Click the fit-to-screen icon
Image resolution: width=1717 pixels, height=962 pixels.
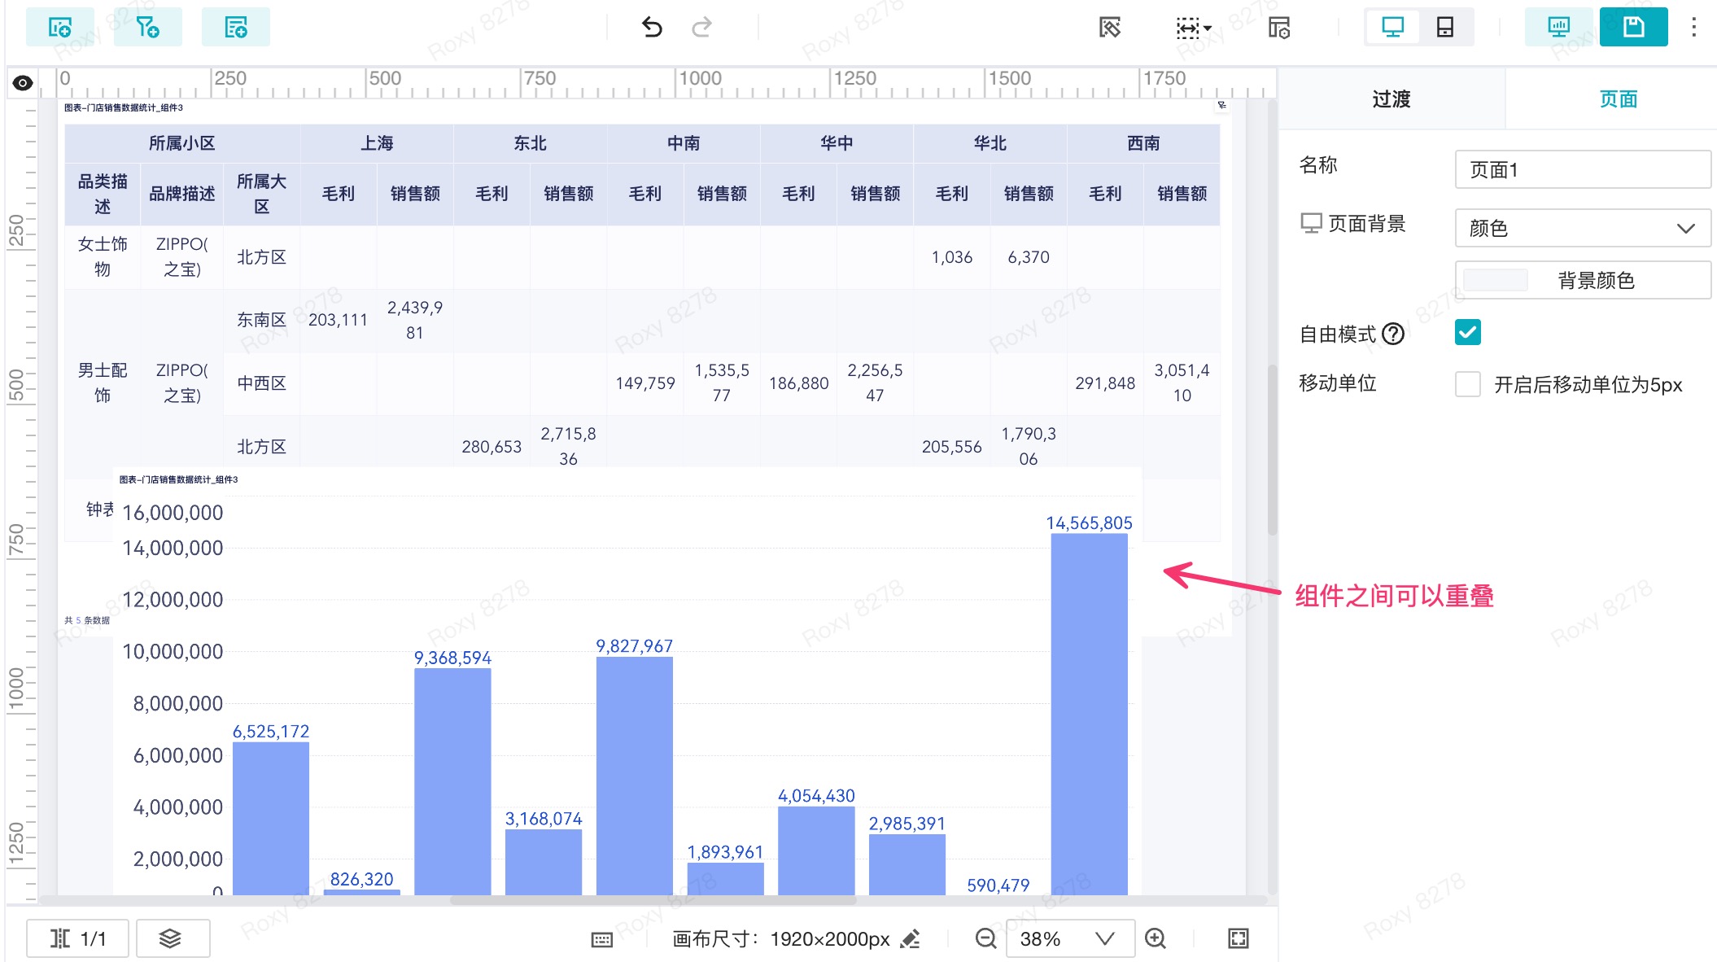tap(1238, 938)
